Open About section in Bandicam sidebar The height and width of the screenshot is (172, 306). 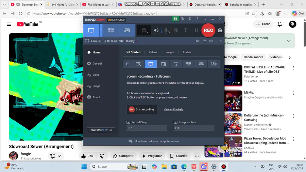(94, 97)
